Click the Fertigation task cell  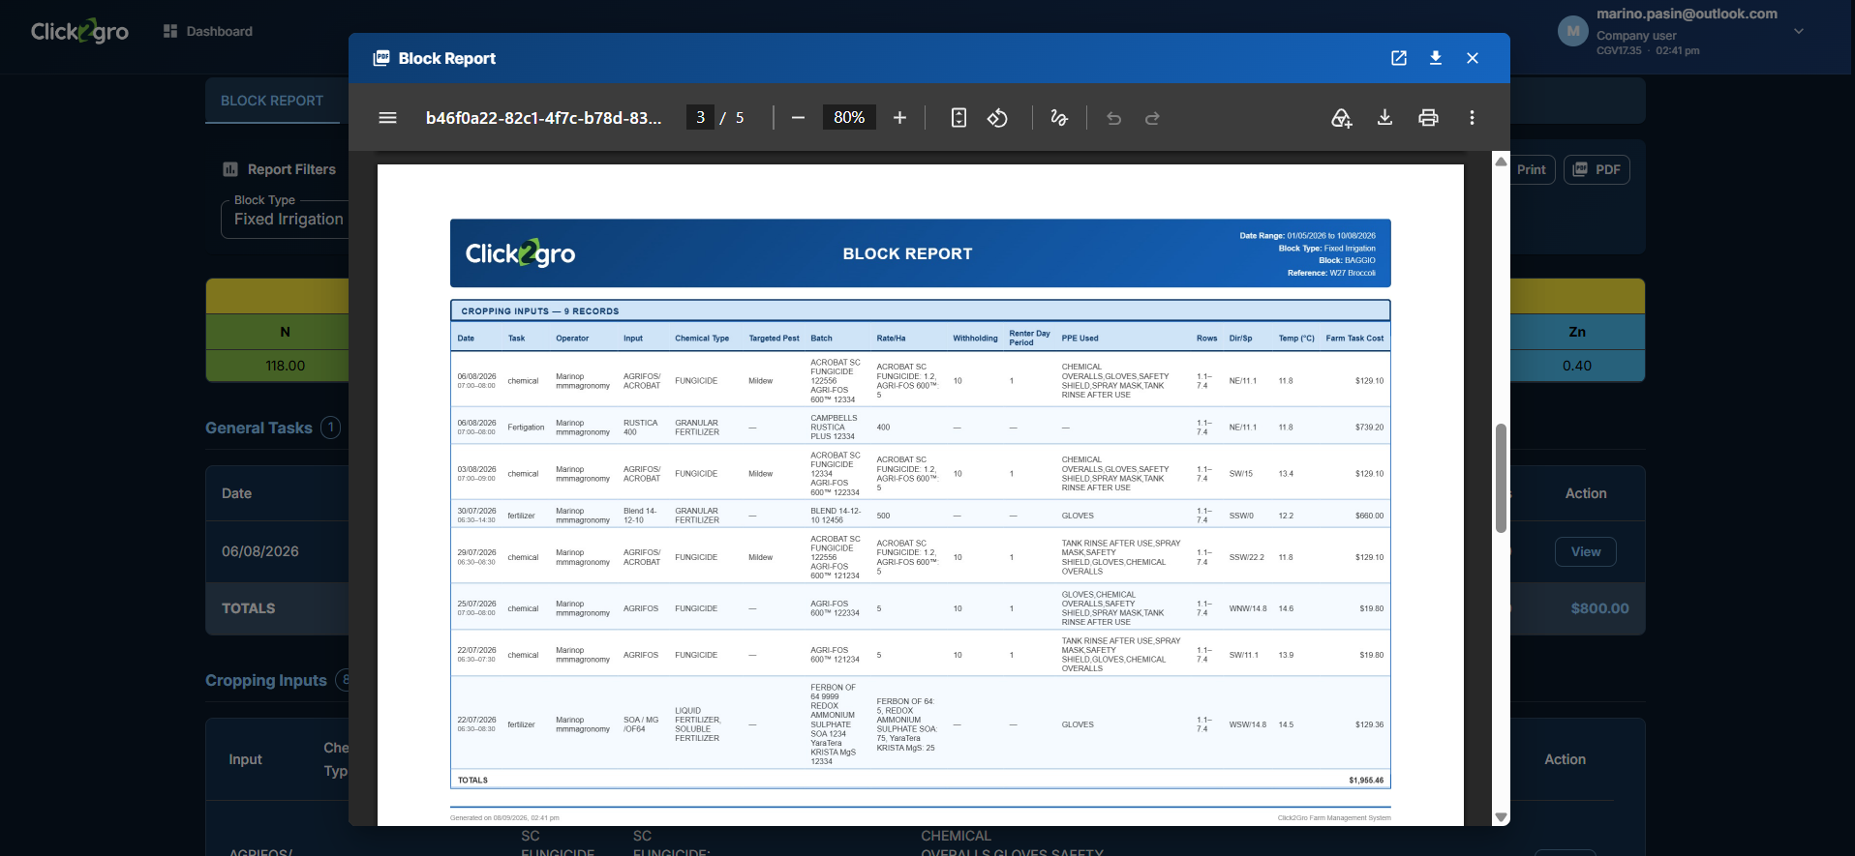click(x=526, y=428)
